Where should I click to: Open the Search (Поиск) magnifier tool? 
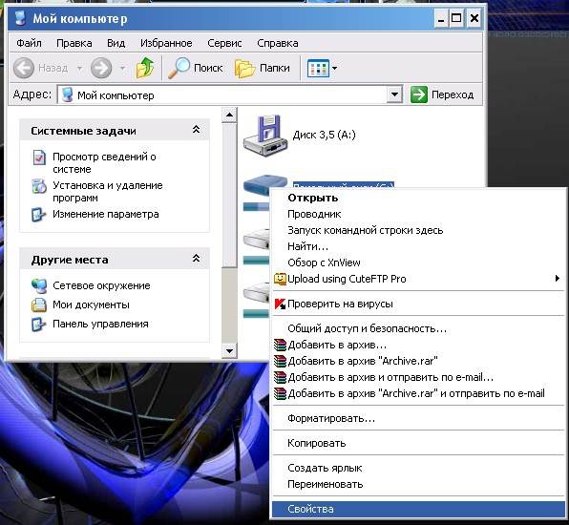pyautogui.click(x=179, y=68)
